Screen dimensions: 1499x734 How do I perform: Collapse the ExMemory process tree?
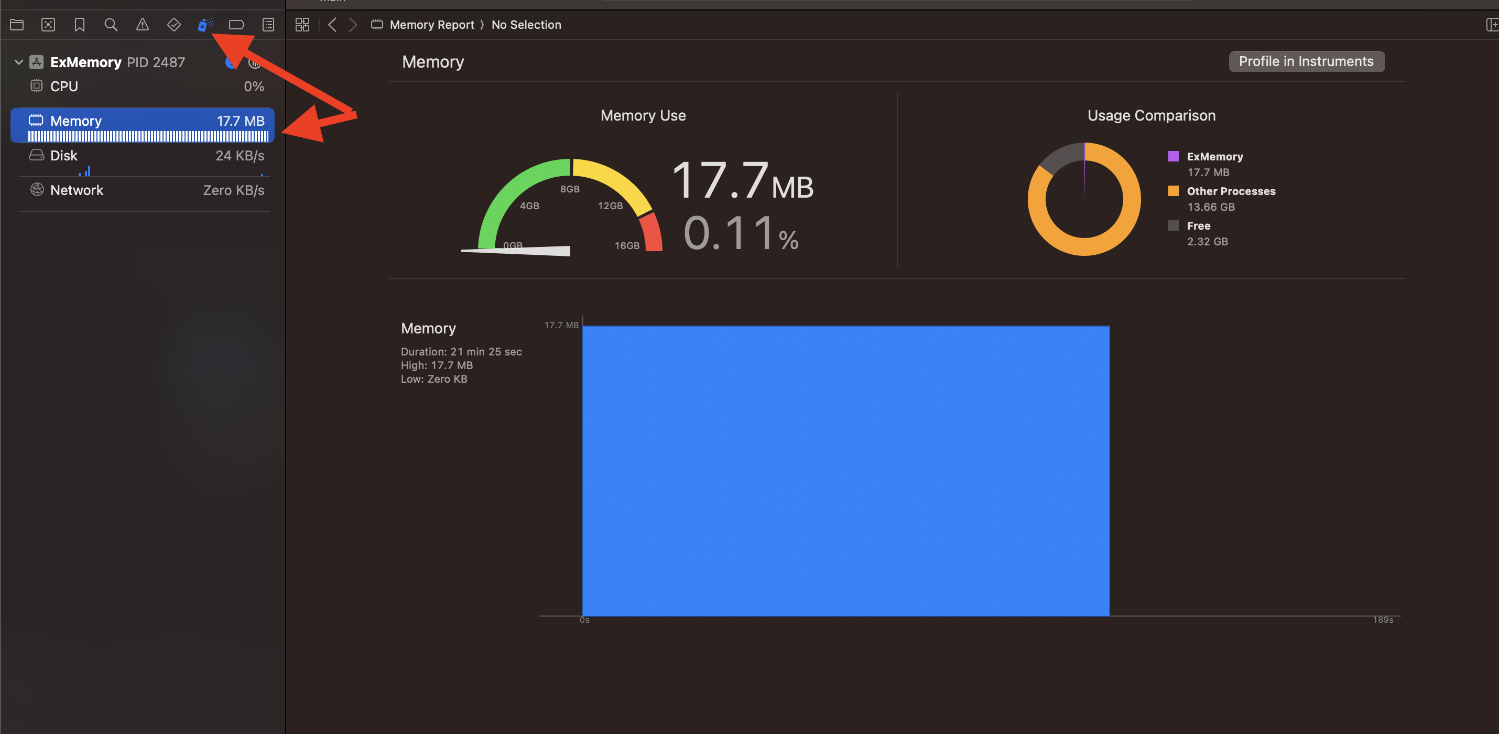(x=19, y=62)
